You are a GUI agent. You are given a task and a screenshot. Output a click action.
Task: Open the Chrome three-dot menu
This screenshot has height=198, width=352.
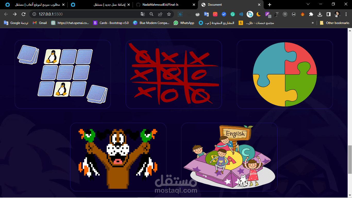(x=346, y=14)
